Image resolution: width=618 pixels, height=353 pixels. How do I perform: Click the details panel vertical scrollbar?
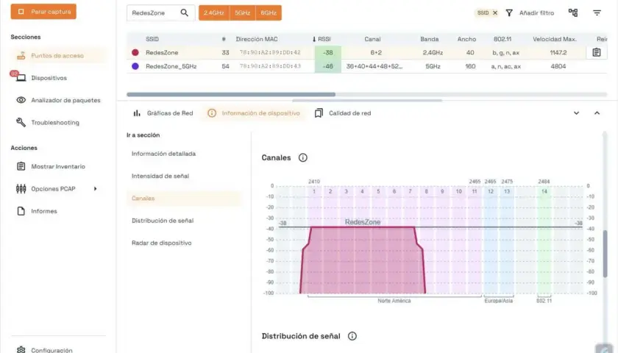pos(605,253)
